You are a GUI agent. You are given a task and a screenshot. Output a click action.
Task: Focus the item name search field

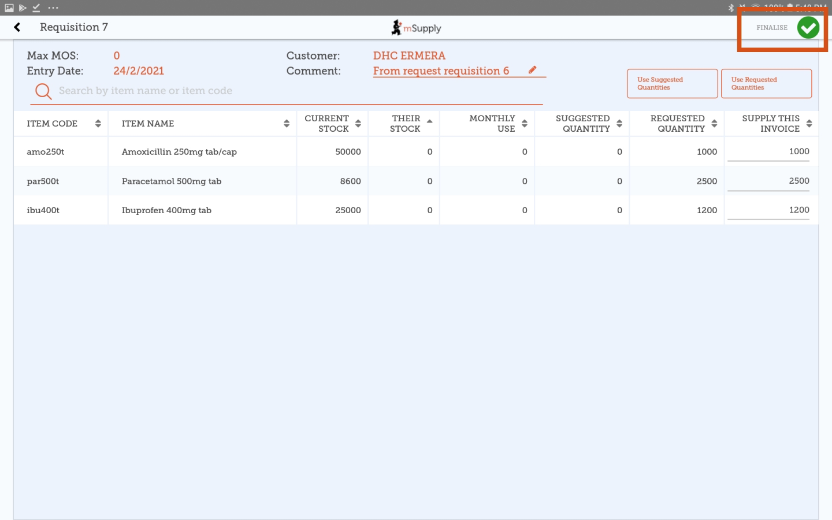(289, 91)
